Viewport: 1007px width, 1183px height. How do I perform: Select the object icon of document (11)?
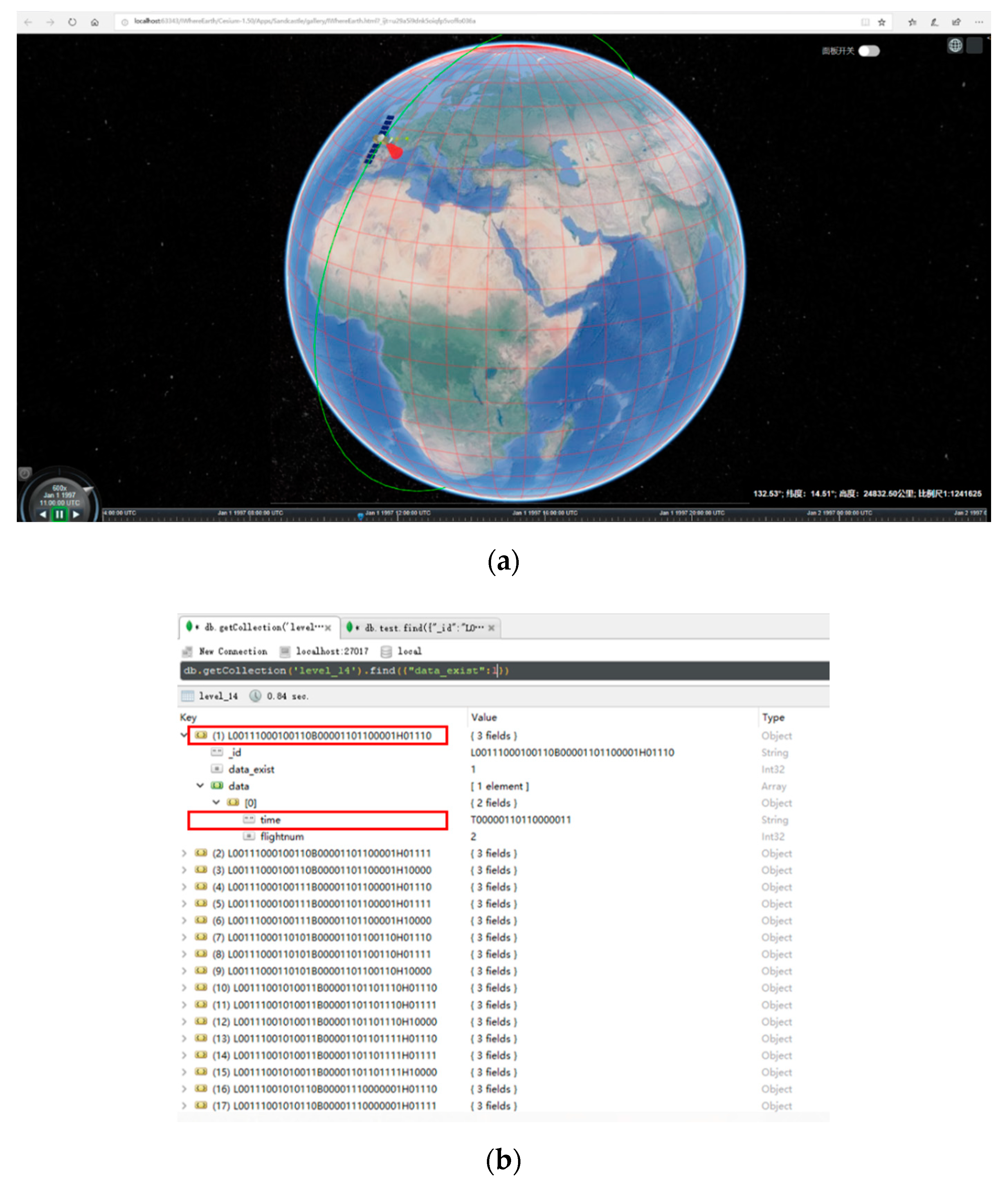(201, 1004)
